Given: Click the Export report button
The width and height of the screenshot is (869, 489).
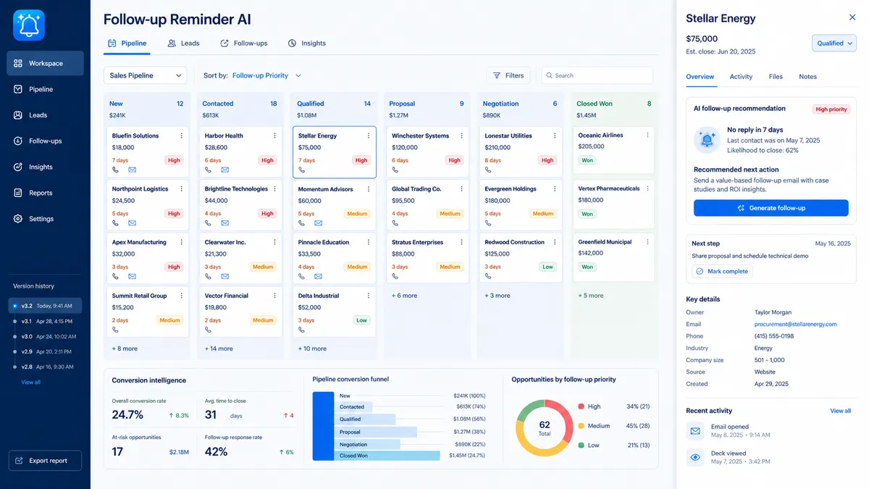Looking at the screenshot, I should [x=46, y=461].
